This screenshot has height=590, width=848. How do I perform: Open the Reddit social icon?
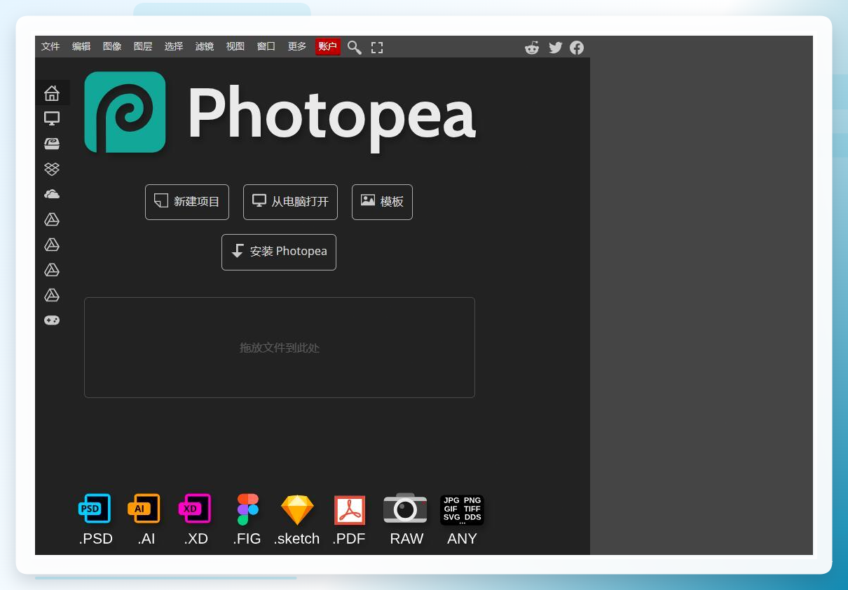coord(532,48)
